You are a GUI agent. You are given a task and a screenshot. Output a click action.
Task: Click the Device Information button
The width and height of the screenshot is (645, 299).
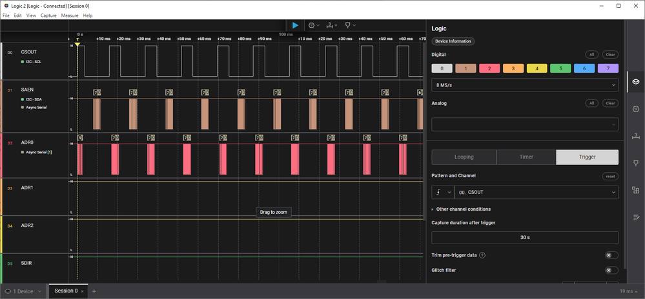(452, 41)
